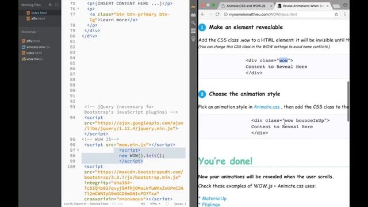This screenshot has width=368, height=207.
Task: Follow the Animate.css link
Action: pyautogui.click(x=267, y=107)
